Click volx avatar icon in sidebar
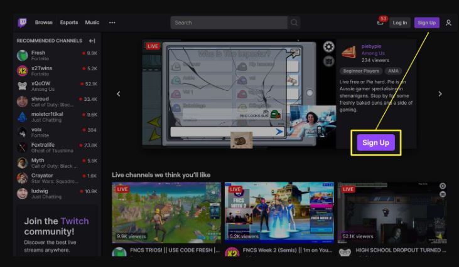 [22, 132]
